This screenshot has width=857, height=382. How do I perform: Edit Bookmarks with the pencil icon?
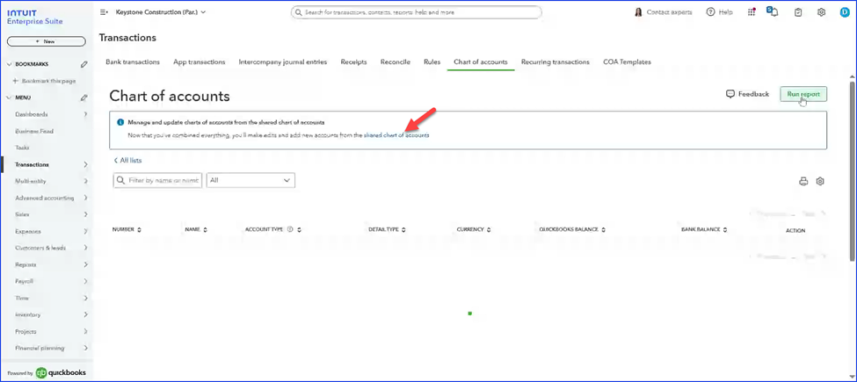pos(84,64)
